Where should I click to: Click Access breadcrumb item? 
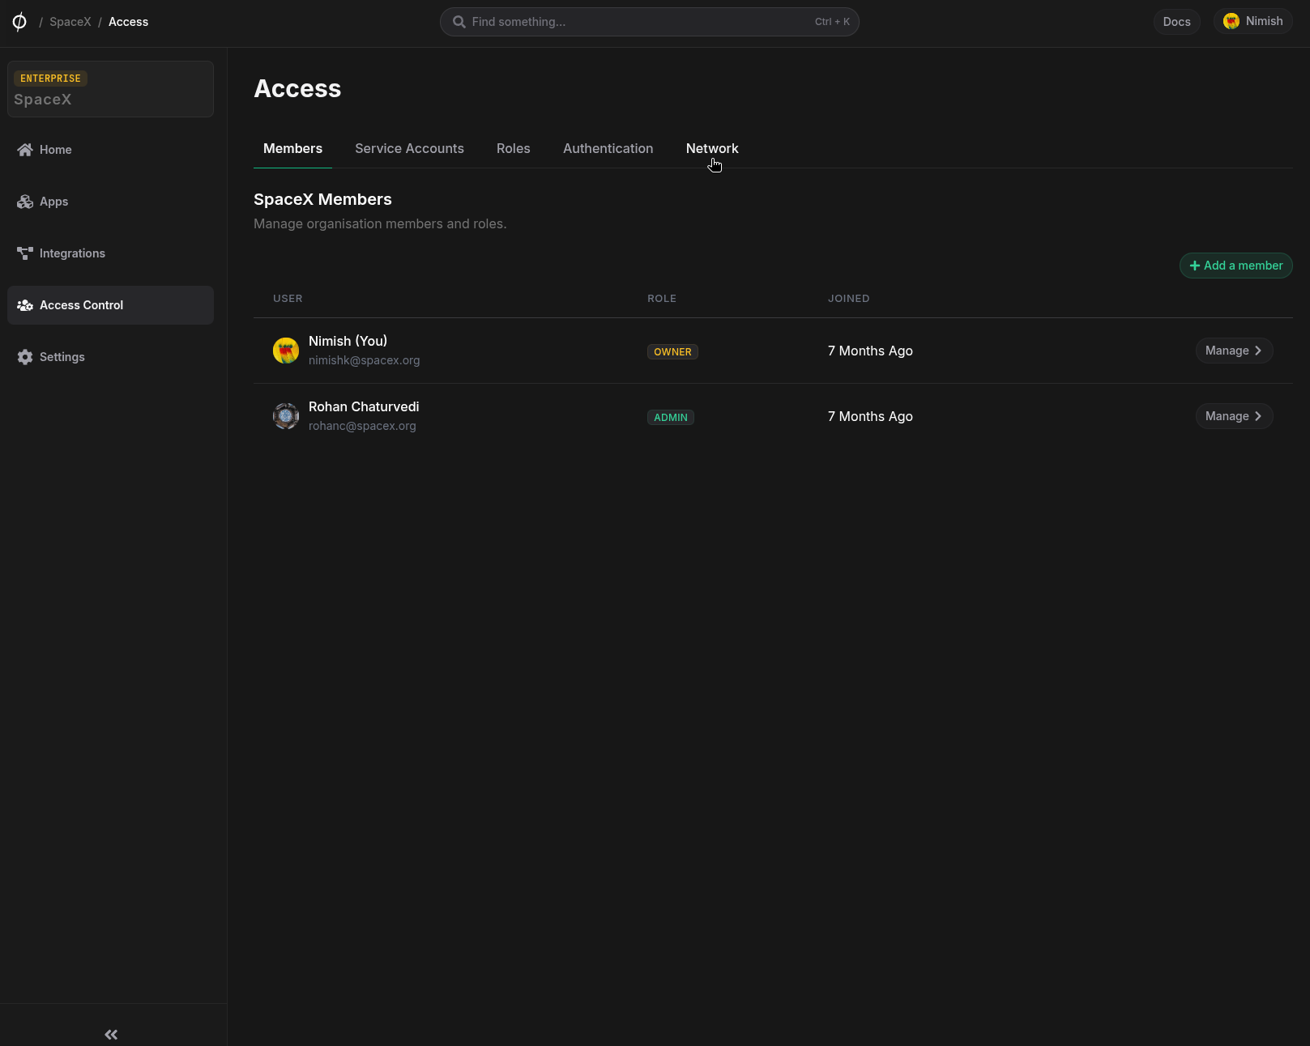(x=128, y=22)
